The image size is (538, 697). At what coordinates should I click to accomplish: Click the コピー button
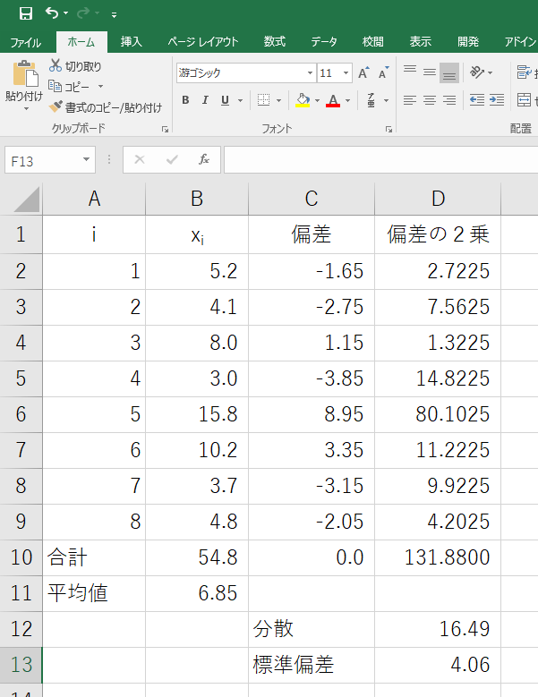pos(69,86)
